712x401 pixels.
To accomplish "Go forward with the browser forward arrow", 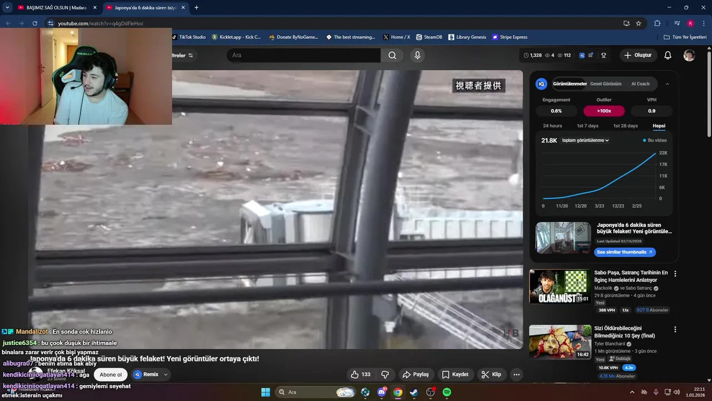I will click(21, 23).
